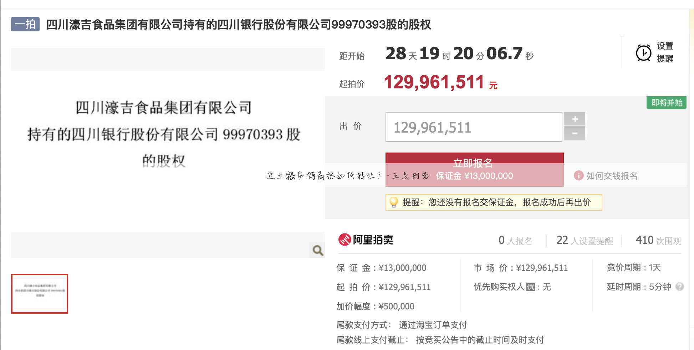
Task: Select the 一拍 auction round tab
Action: 25,24
